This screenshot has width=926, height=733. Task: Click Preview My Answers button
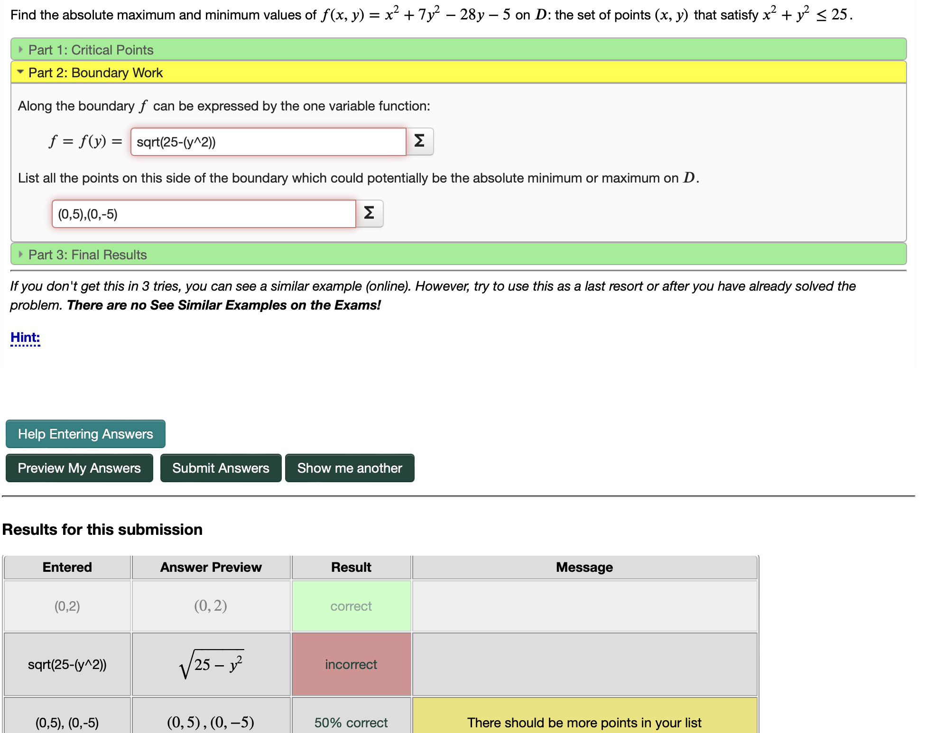[79, 468]
